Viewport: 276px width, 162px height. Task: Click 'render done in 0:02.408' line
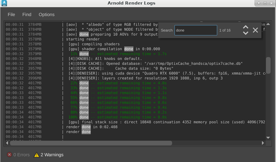tap(92, 127)
